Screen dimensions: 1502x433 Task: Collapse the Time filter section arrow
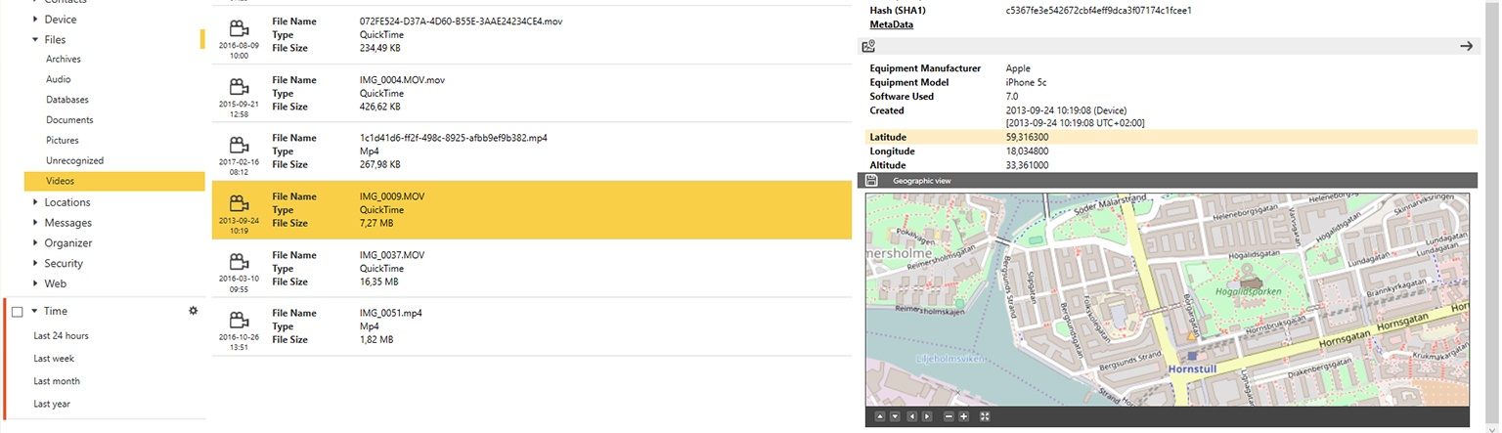point(34,311)
